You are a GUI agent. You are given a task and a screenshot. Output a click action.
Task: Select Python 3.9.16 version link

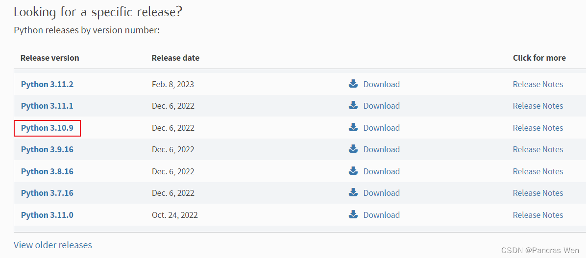tap(47, 150)
